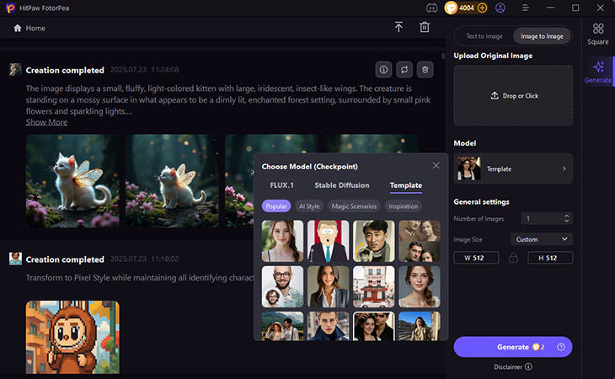
Task: Regenerate the kitten creation
Action: [x=404, y=70]
